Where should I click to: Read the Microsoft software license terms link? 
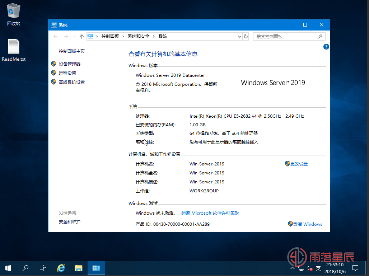point(210,213)
